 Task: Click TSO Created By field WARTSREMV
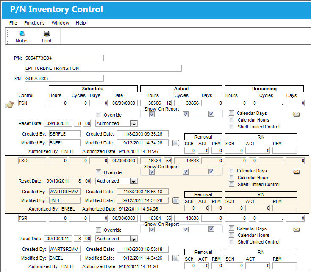pyautogui.click(x=65, y=192)
